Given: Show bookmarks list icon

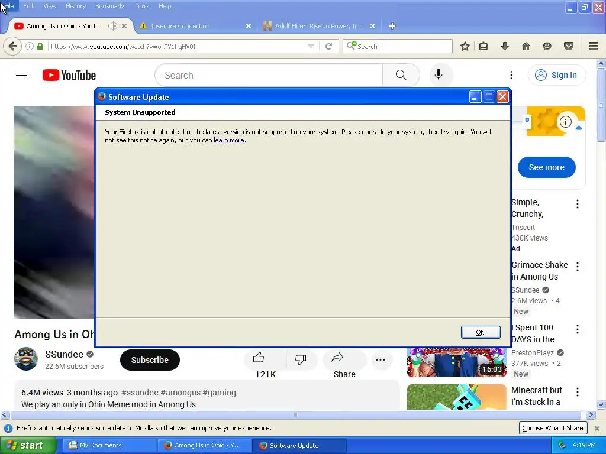Looking at the screenshot, I should [483, 46].
